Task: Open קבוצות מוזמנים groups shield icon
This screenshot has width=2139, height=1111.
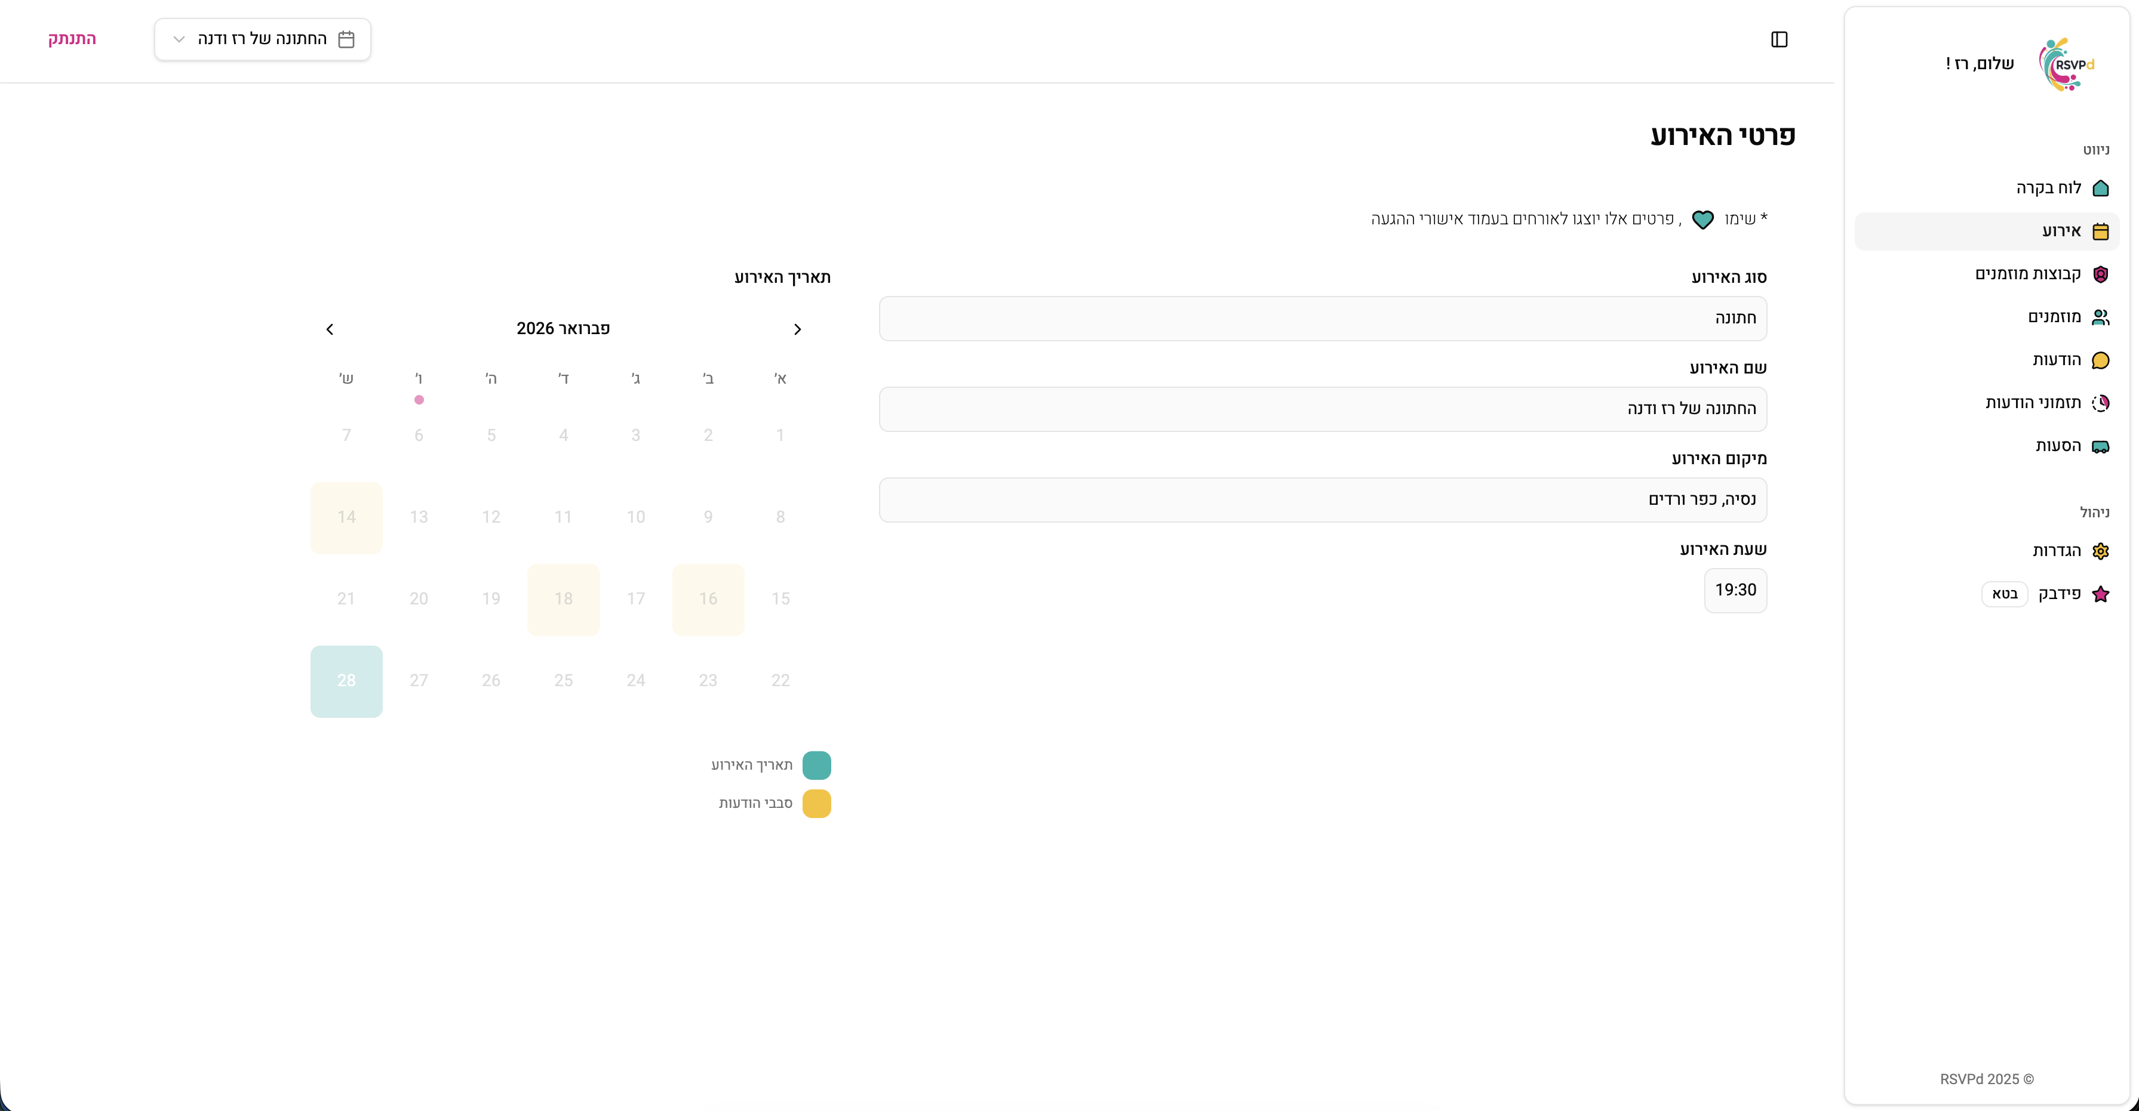Action: (x=2100, y=274)
